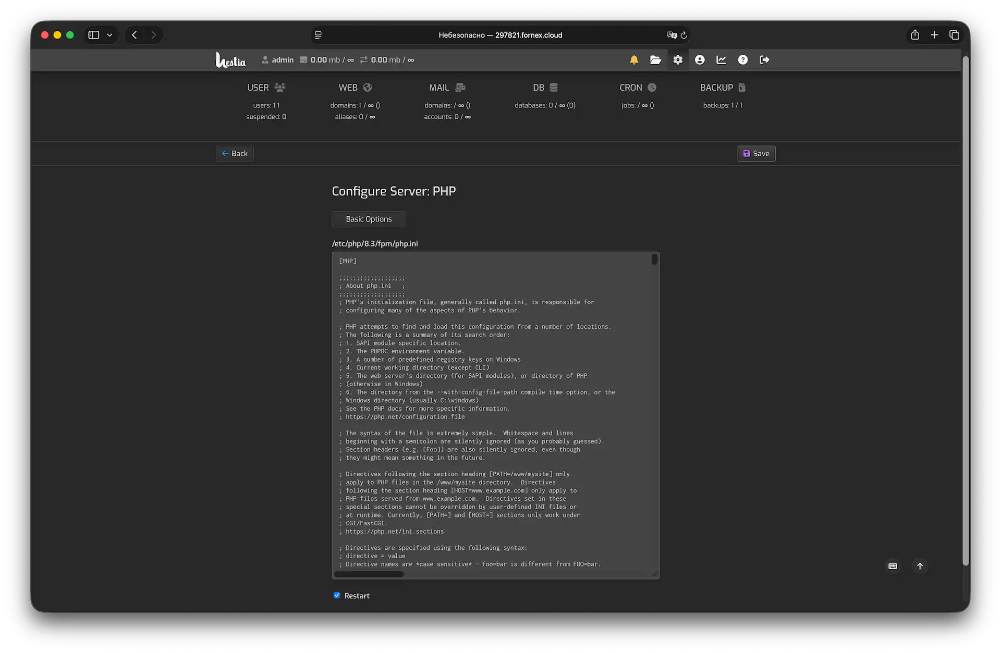The height and width of the screenshot is (653, 1001).
Task: Open the CRON tab
Action: coord(638,88)
